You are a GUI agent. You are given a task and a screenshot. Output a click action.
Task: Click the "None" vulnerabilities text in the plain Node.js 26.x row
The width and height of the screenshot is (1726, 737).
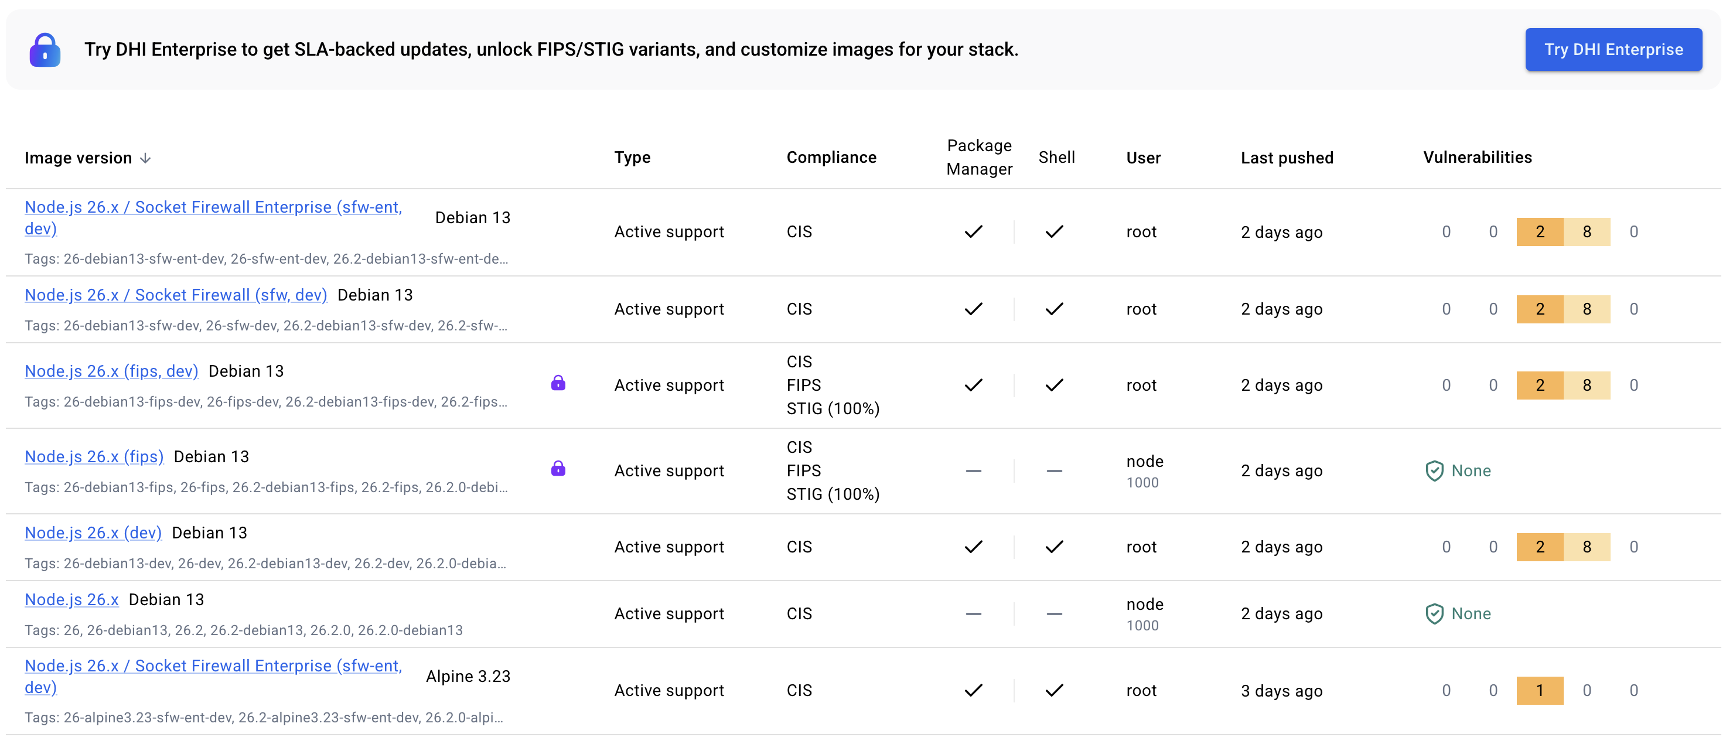(1471, 614)
